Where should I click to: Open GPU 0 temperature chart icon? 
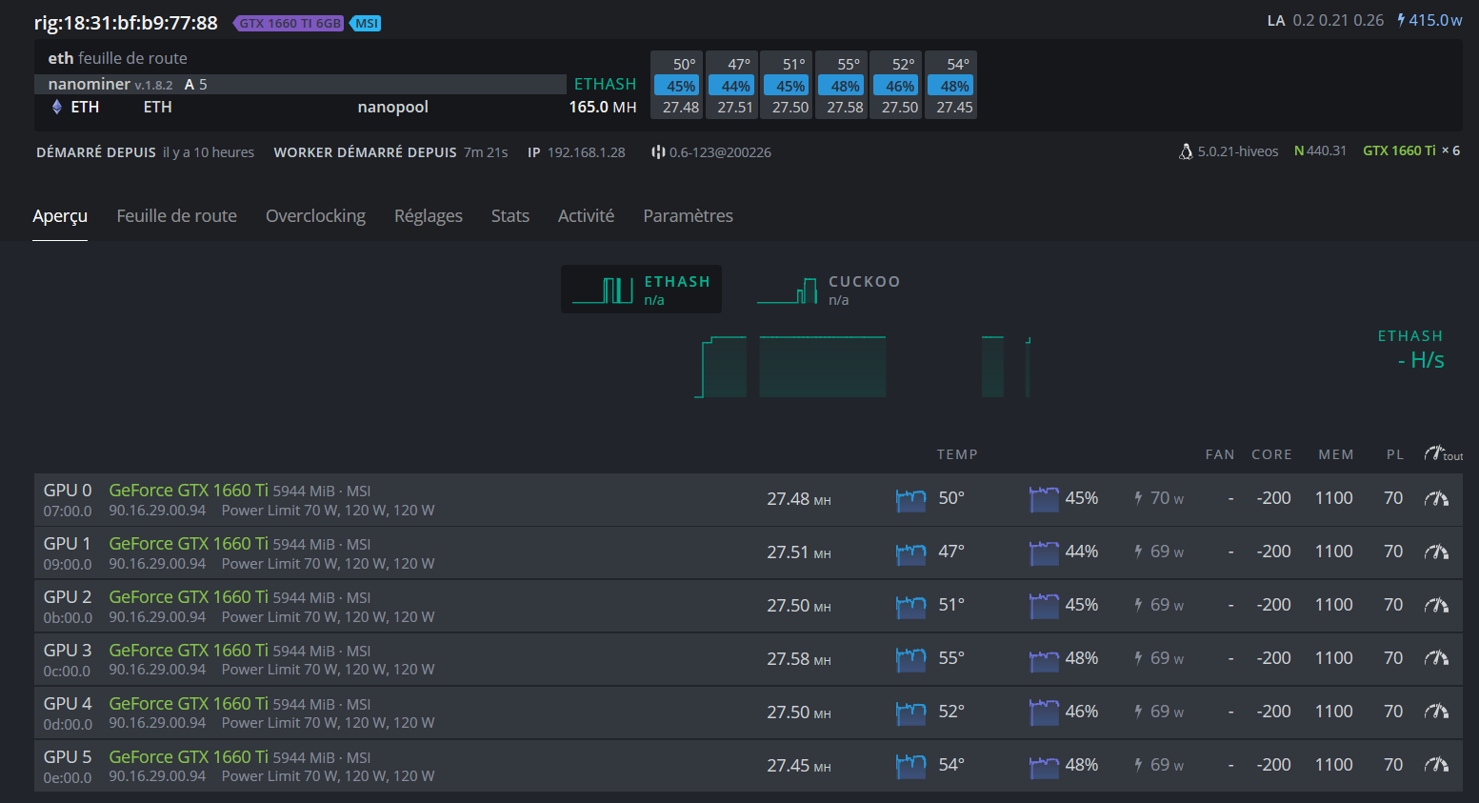click(x=911, y=499)
